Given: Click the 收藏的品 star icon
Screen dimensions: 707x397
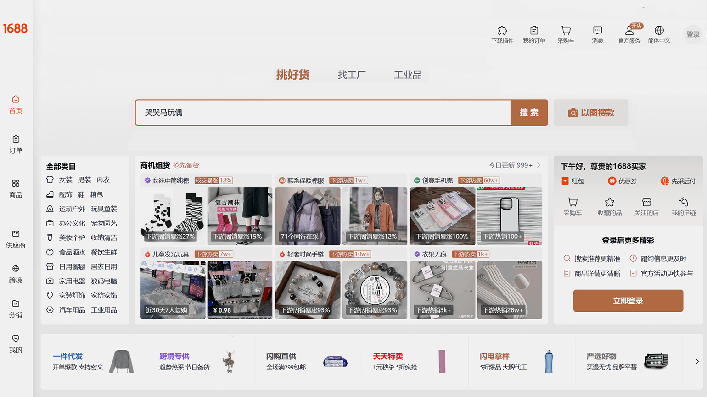Looking at the screenshot, I should [609, 202].
